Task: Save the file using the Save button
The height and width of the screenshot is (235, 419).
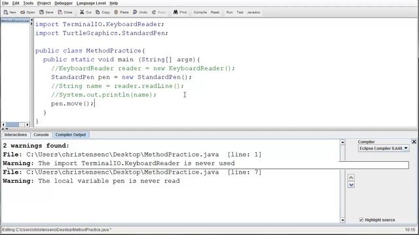Action: [46, 12]
